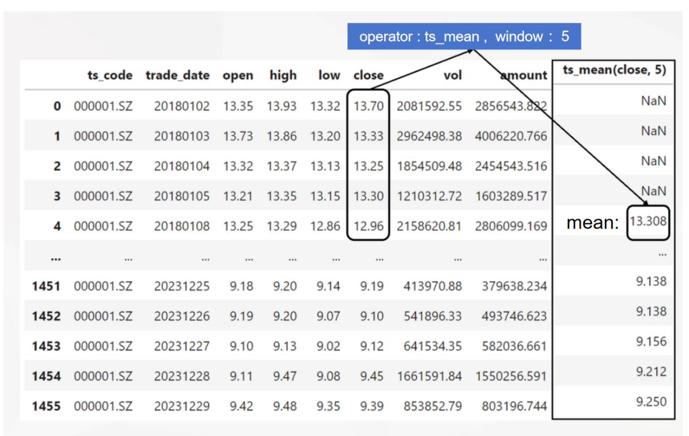Click the ts_code column header

click(110, 75)
